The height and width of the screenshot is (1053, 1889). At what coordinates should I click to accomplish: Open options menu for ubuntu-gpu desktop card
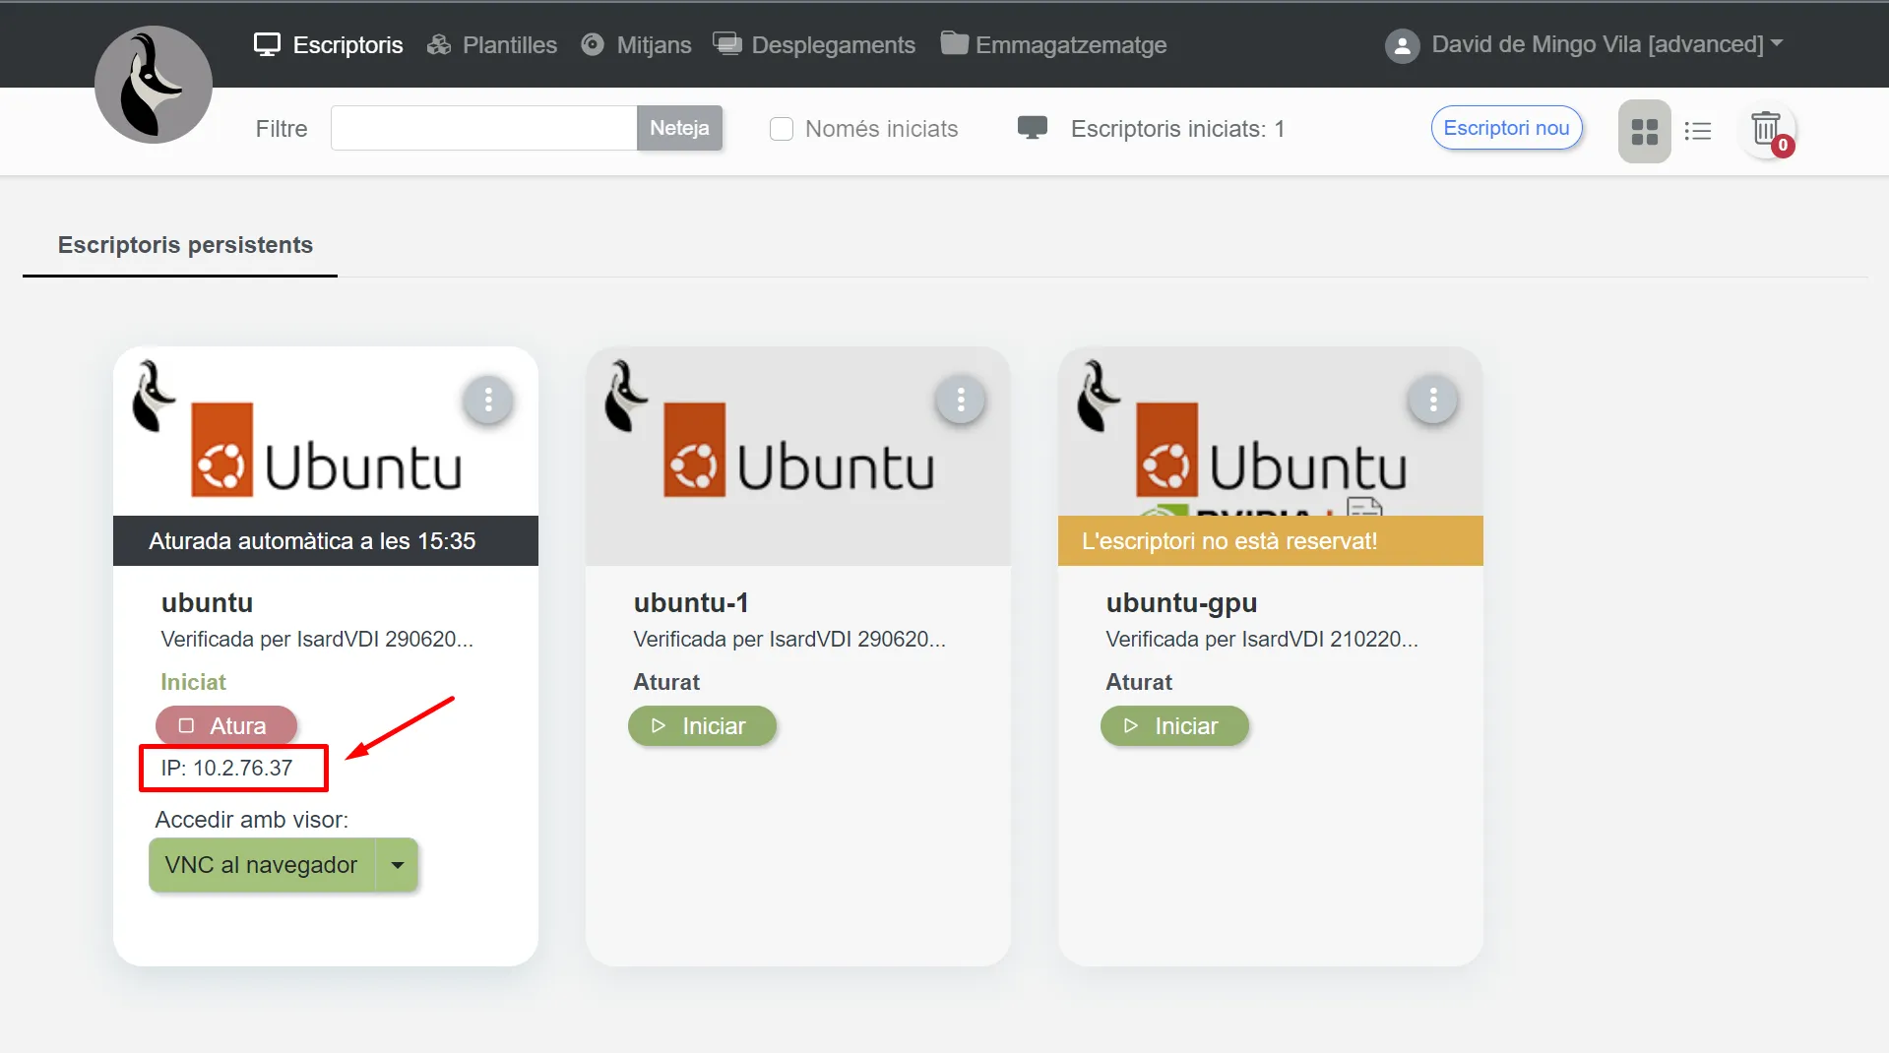point(1433,401)
